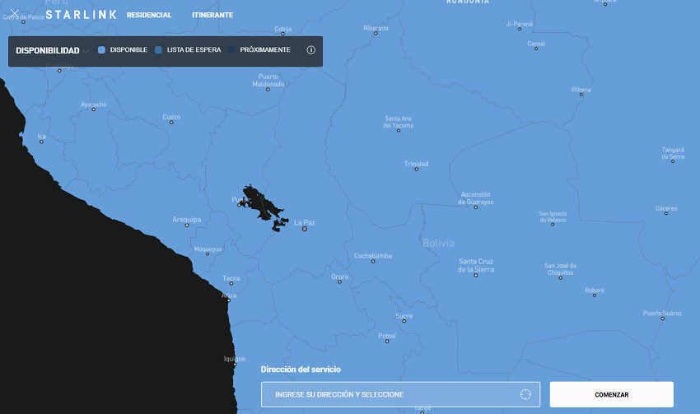Image resolution: width=700 pixels, height=414 pixels.
Task: Click the Cuzco city marker
Action: coord(171,123)
